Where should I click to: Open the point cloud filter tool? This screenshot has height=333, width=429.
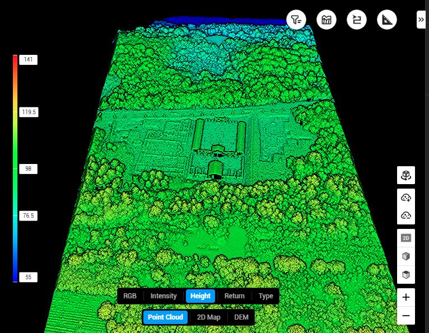point(296,20)
